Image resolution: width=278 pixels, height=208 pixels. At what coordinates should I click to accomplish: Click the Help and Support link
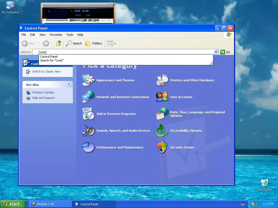43,98
